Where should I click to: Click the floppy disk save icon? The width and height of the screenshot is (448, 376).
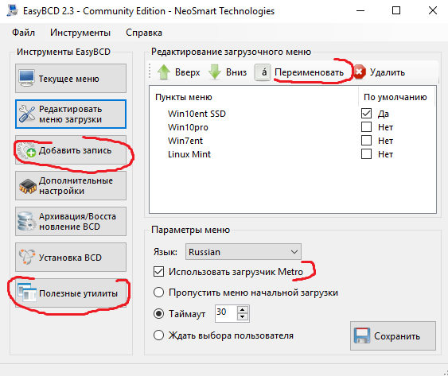(362, 335)
